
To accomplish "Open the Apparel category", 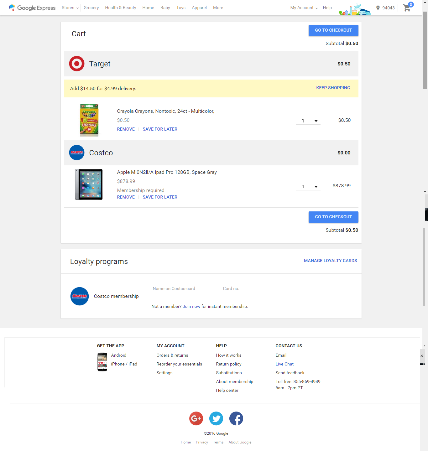I will [x=199, y=8].
